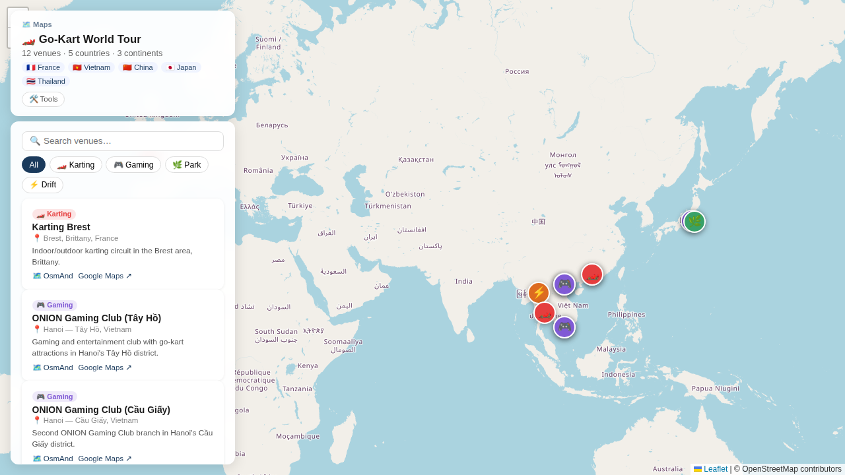Select the red karting marker on China's coast
Screen dimensions: 845x475
click(x=592, y=274)
